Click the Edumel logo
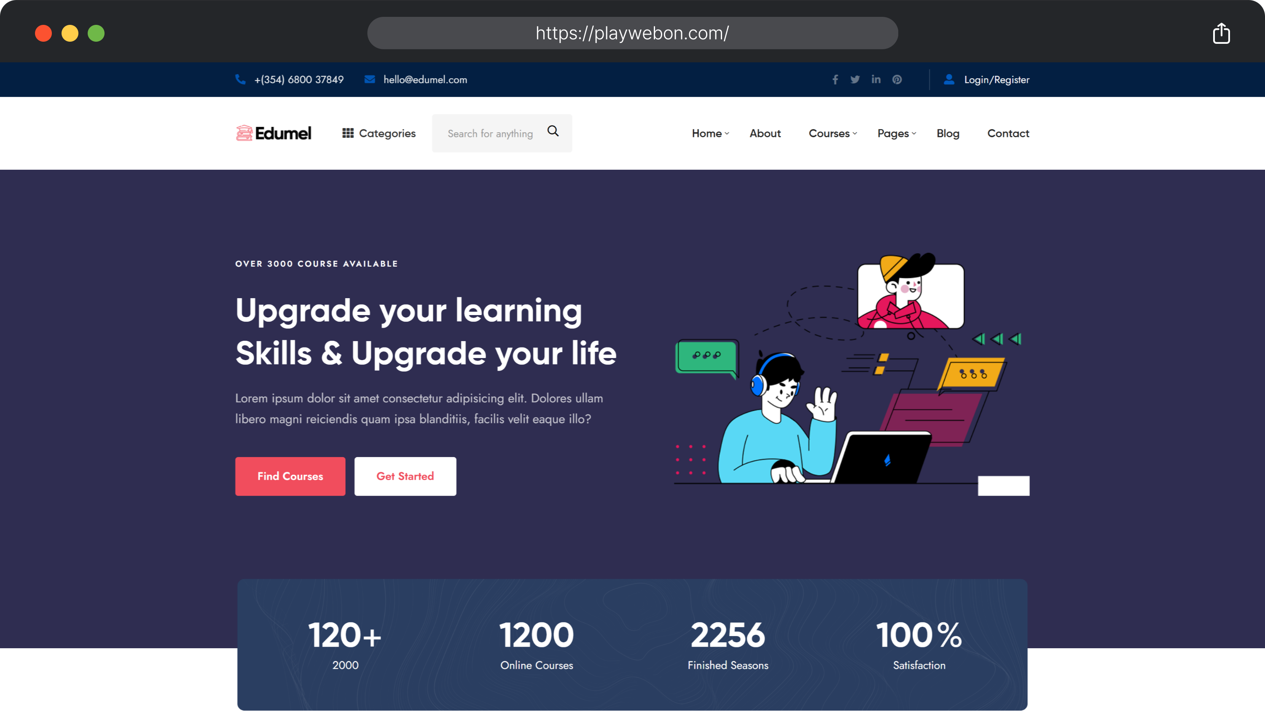The image size is (1265, 711). pyautogui.click(x=274, y=133)
